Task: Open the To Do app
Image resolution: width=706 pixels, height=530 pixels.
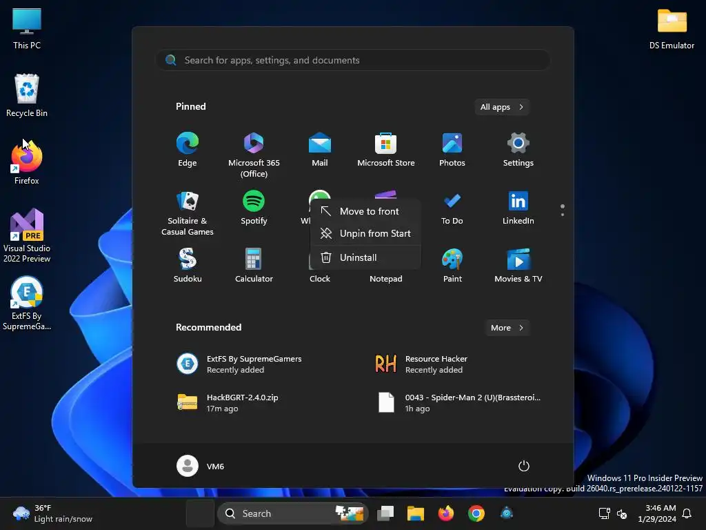Action: (x=452, y=208)
